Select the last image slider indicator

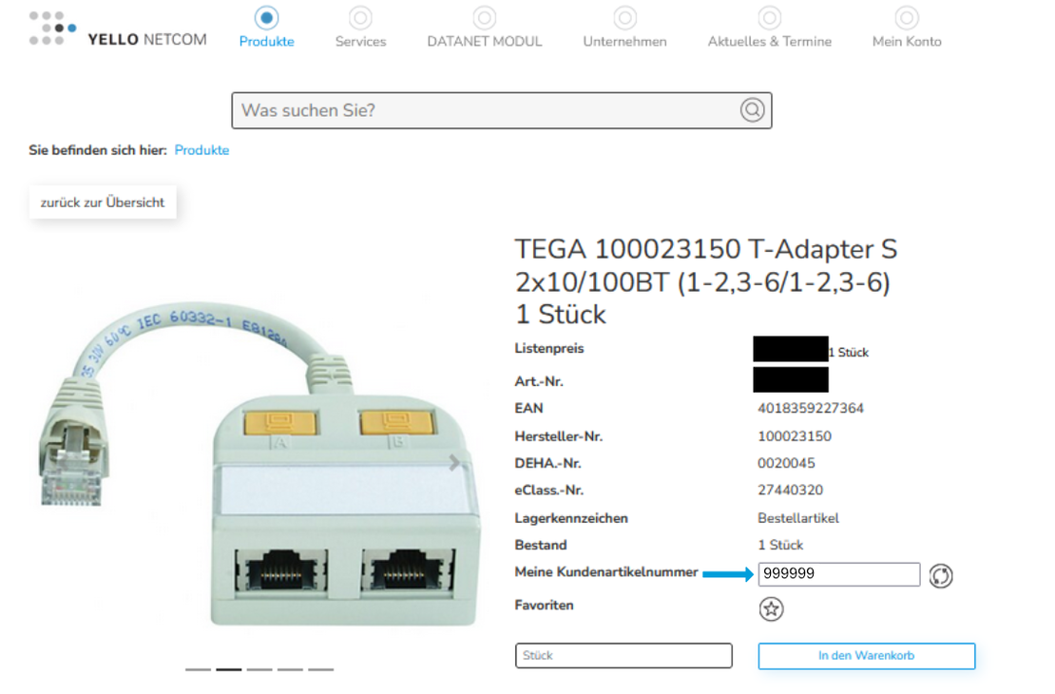point(321,669)
